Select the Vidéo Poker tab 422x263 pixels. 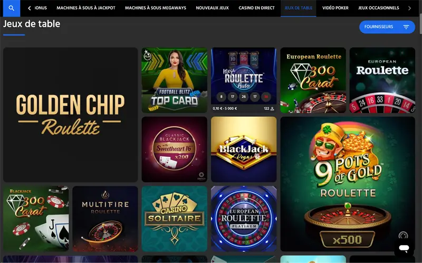335,8
